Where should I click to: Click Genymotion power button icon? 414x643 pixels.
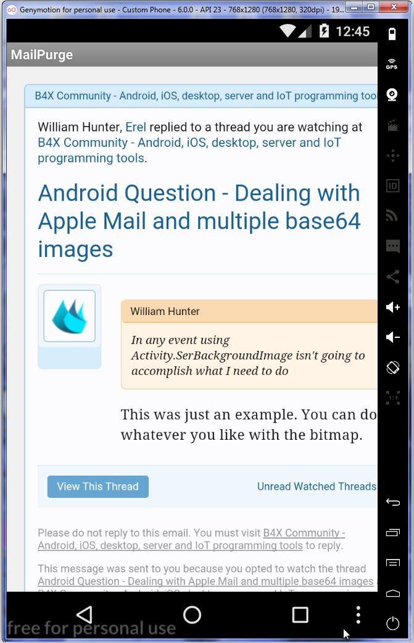[392, 623]
